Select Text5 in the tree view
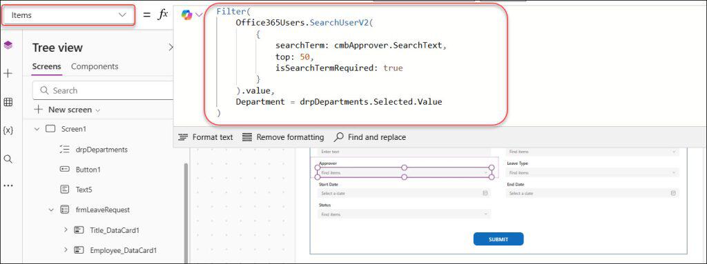The height and width of the screenshot is (264, 707). click(x=84, y=190)
